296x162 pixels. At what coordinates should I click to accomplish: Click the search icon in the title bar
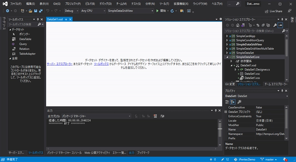(238, 4)
